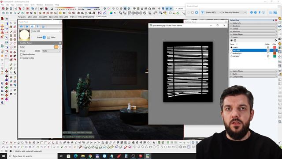The width and height of the screenshot is (282, 159).
Task: Click the Redo arrow in the top toolbar
Action: (x=36, y=9)
